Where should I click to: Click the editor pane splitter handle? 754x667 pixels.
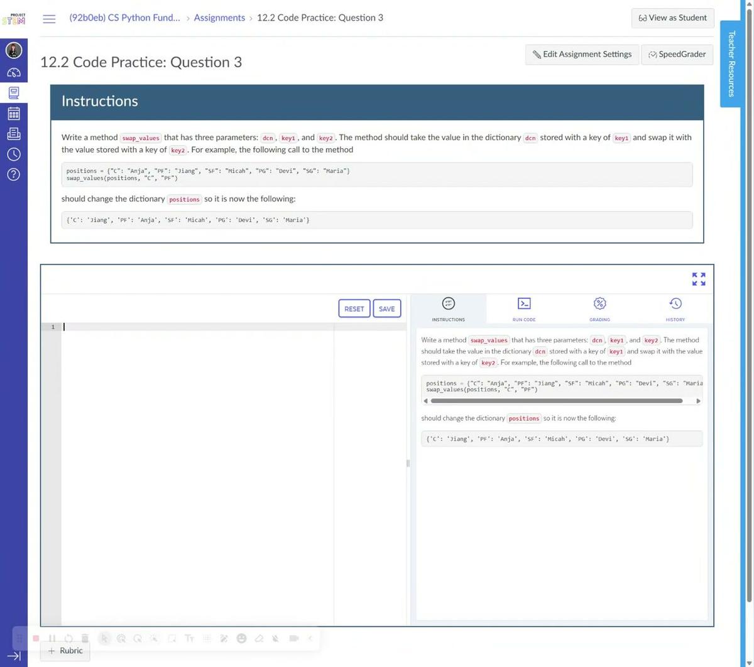pyautogui.click(x=408, y=464)
